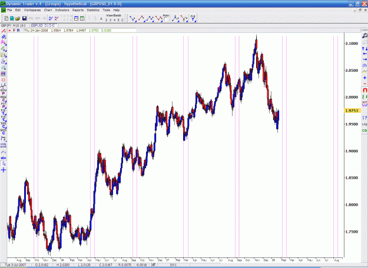Image resolution: width=368 pixels, height=268 pixels.
Task: Click the green bars icon in right sidebar
Action: (364, 96)
